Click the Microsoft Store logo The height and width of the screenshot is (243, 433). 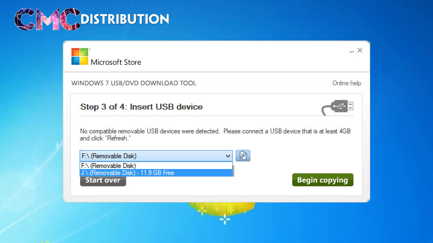tap(106, 57)
